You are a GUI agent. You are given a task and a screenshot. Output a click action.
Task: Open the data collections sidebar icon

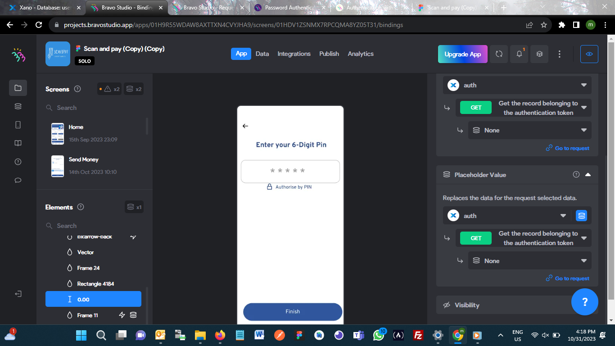(x=18, y=106)
